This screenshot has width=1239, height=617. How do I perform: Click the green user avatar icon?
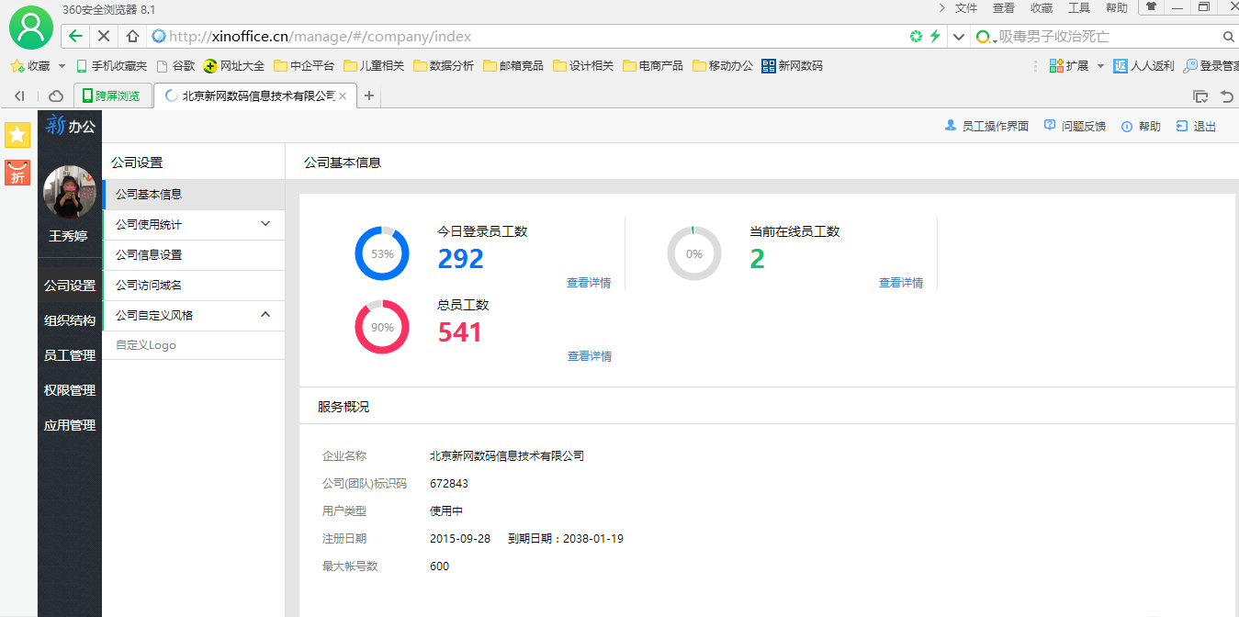pyautogui.click(x=30, y=28)
